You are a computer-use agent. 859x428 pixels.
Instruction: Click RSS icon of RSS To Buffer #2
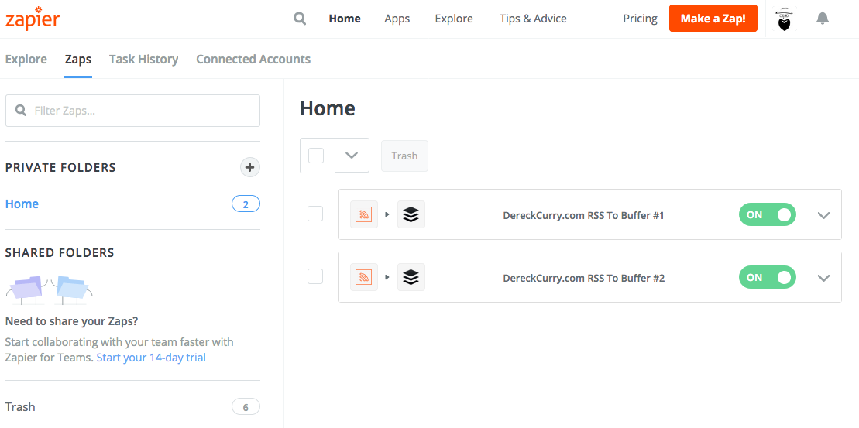point(364,277)
